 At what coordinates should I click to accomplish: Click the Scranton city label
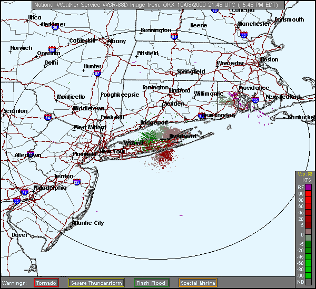[15, 111]
